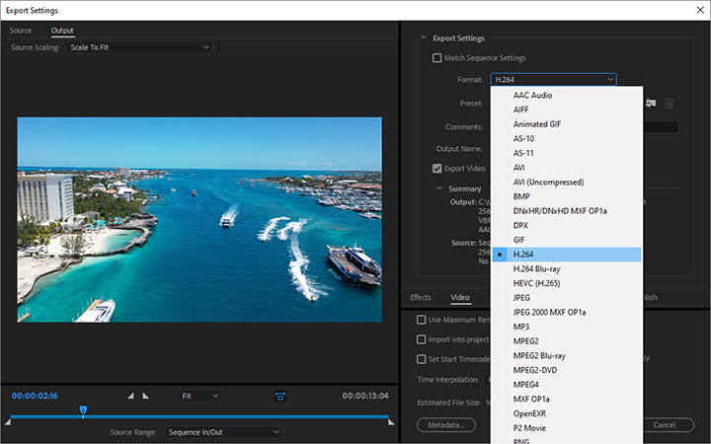Select Animated GIF in format list
The image size is (711, 444).
[x=537, y=124]
